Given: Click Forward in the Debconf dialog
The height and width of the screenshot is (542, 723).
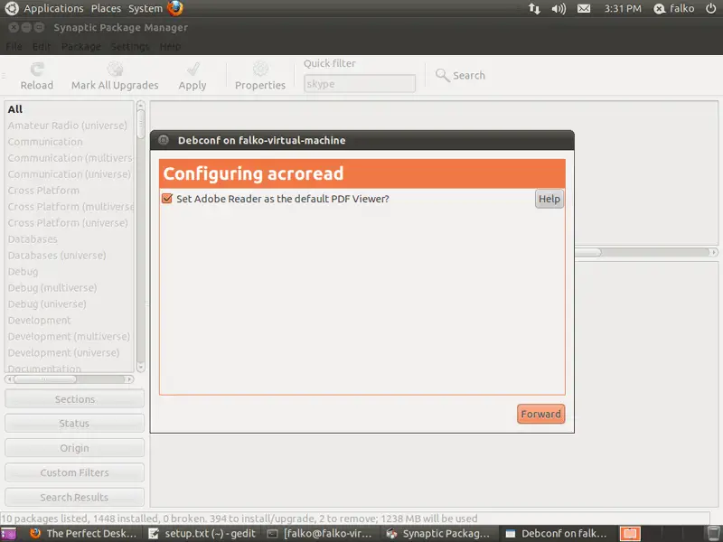Looking at the screenshot, I should tap(540, 414).
